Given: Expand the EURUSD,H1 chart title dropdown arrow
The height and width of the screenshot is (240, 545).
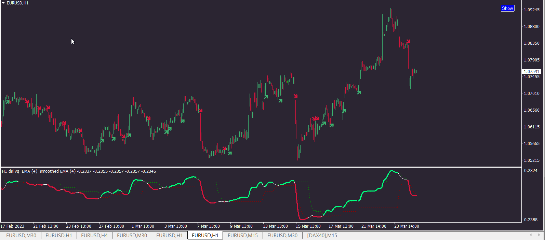Looking at the screenshot, I should point(3,3).
